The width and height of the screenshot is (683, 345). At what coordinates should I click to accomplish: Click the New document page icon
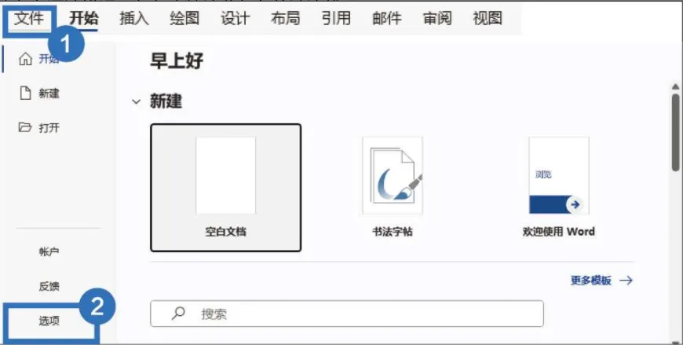pyautogui.click(x=26, y=93)
